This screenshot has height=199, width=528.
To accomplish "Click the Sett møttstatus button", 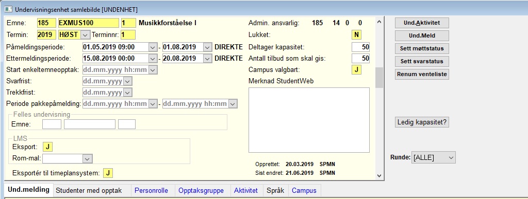I will click(x=422, y=48).
